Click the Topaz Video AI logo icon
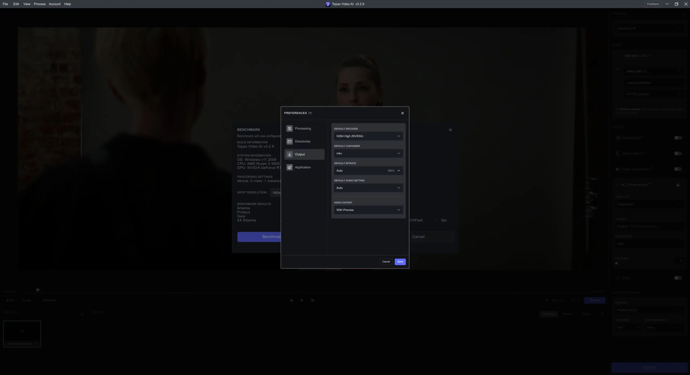The height and width of the screenshot is (375, 690). coord(328,4)
